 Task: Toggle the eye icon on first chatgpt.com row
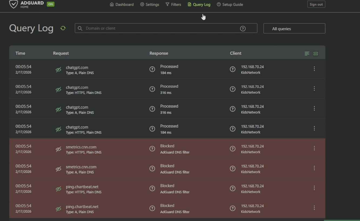pos(58,70)
